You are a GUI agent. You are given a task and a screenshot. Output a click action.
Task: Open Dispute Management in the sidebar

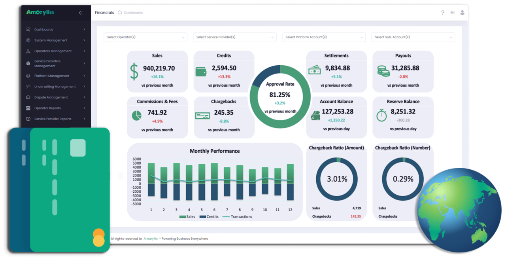[56, 97]
